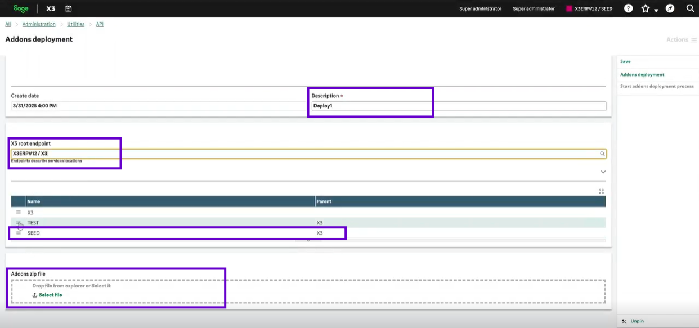Go to the Utilities breadcrumb link
Image resolution: width=699 pixels, height=328 pixels.
[75, 24]
